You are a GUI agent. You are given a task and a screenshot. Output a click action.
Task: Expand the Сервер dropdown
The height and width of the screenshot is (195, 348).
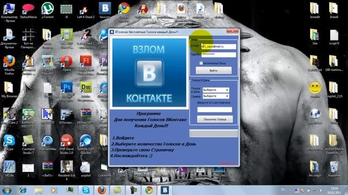(x=216, y=96)
